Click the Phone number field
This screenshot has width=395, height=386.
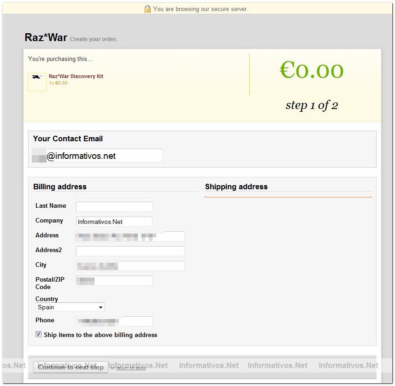point(114,321)
